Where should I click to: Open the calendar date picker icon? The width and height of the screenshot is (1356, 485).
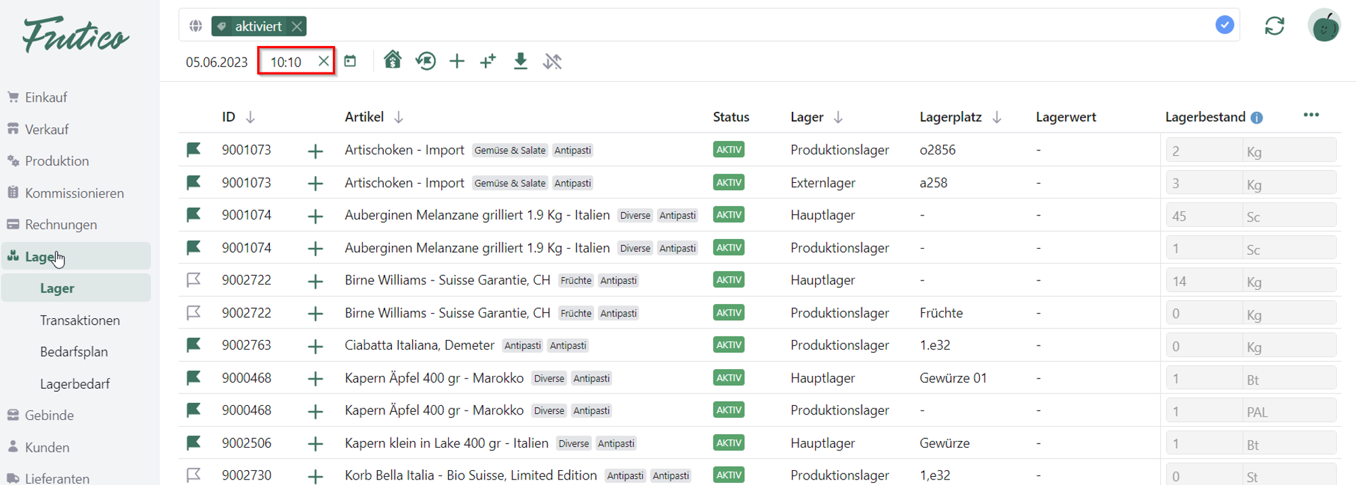350,62
